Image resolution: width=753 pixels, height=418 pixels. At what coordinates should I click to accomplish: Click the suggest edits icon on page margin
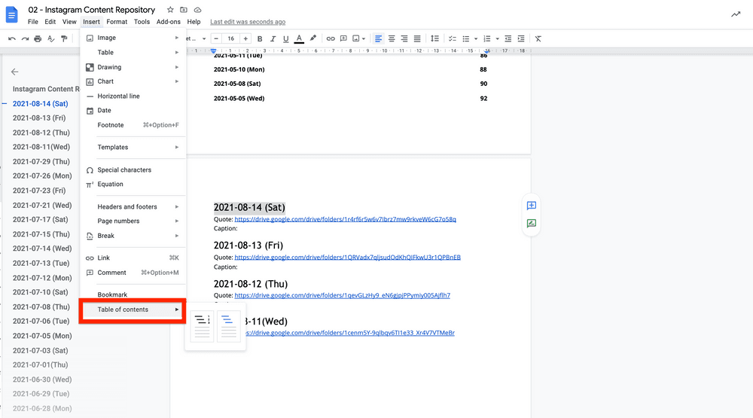[531, 223]
